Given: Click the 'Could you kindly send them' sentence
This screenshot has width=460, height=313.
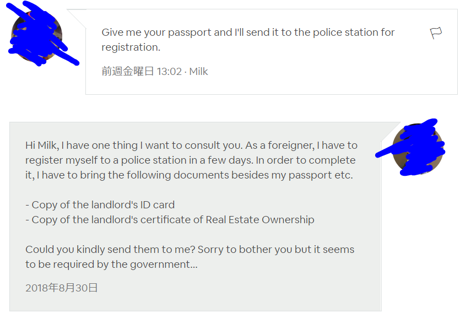Looking at the screenshot, I should (x=190, y=249).
